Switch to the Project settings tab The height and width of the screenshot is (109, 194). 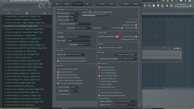click(x=102, y=4)
